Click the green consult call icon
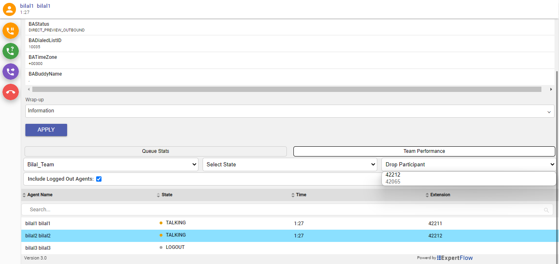This screenshot has width=559, height=264. click(x=11, y=51)
